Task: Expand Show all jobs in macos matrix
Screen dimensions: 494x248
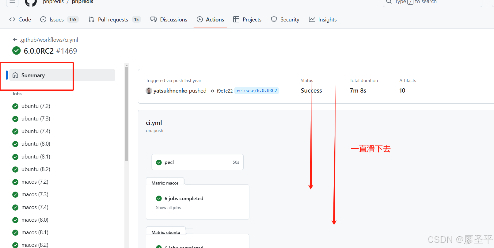Action: [168, 208]
